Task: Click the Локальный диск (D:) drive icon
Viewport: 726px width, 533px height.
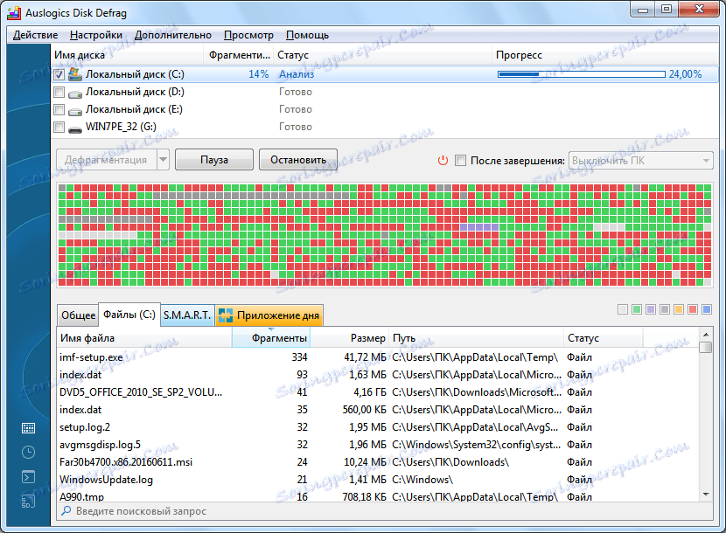Action: pyautogui.click(x=75, y=93)
